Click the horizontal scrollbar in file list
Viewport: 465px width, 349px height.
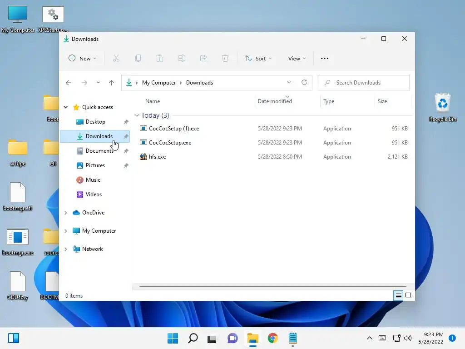[272, 287]
